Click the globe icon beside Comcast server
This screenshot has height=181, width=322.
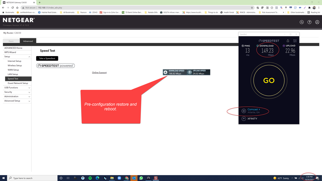tap(244, 111)
